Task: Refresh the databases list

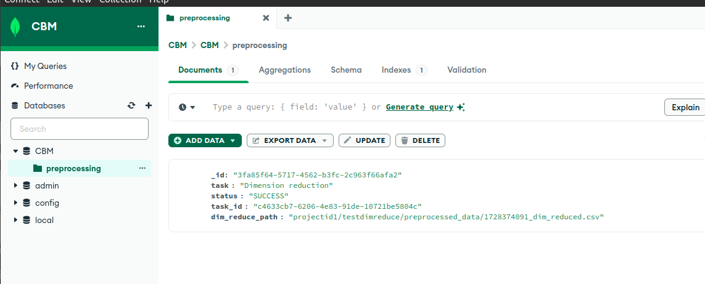Action: pyautogui.click(x=131, y=105)
